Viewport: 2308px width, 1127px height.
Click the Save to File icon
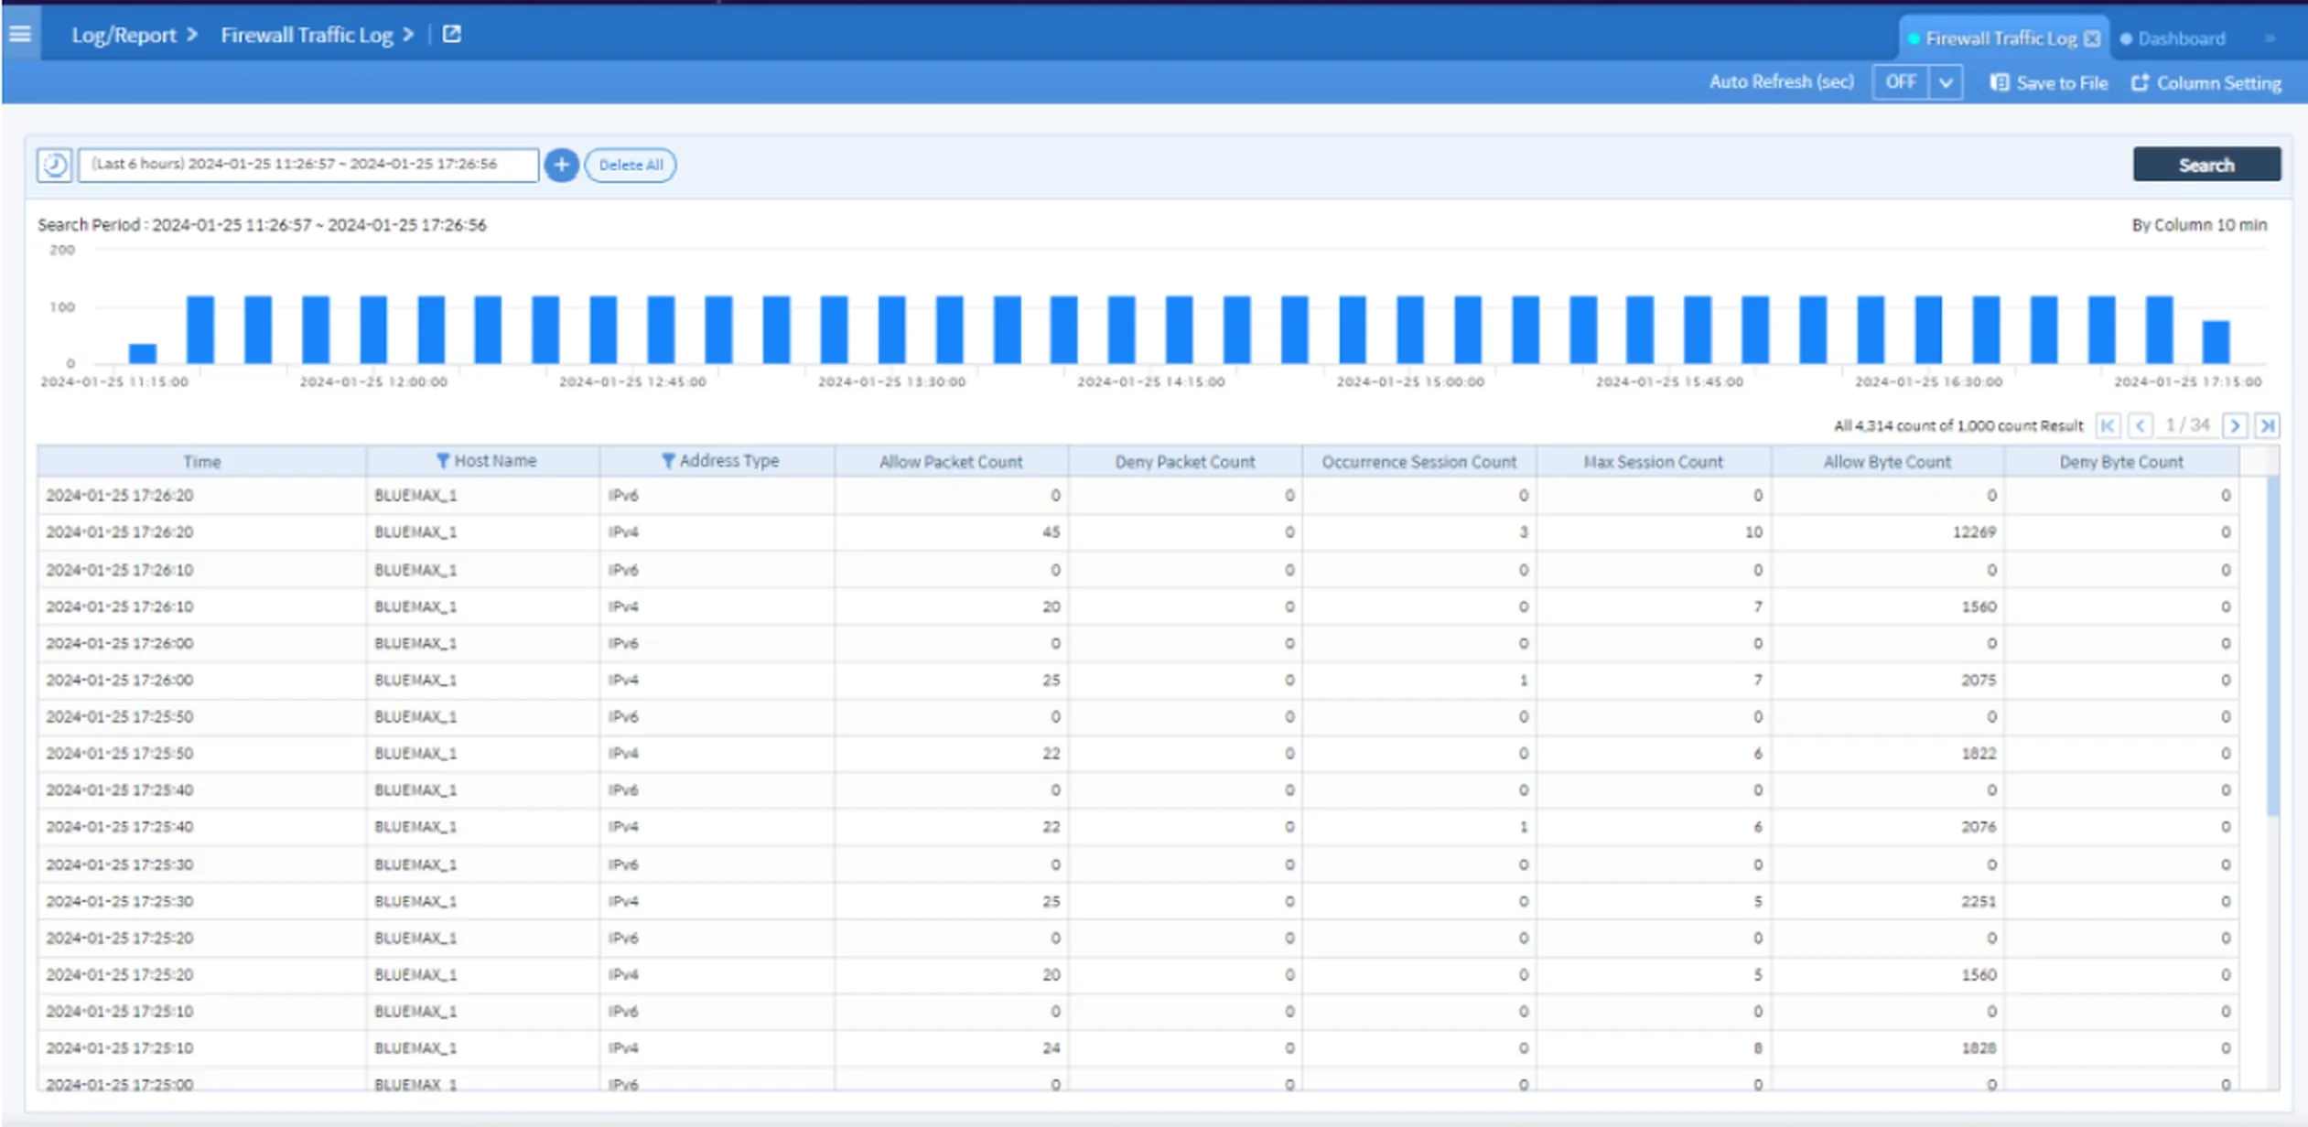click(2000, 82)
